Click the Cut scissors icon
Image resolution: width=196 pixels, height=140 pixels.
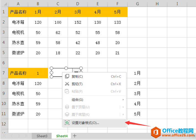[67, 84]
